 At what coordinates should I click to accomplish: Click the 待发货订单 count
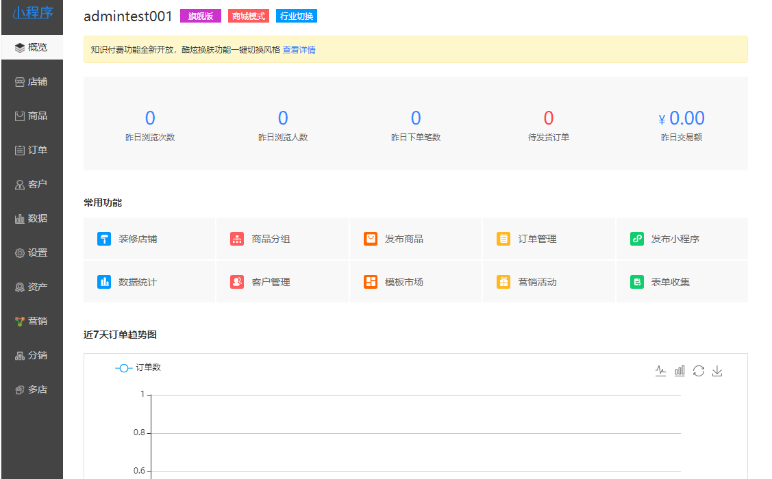(x=548, y=118)
